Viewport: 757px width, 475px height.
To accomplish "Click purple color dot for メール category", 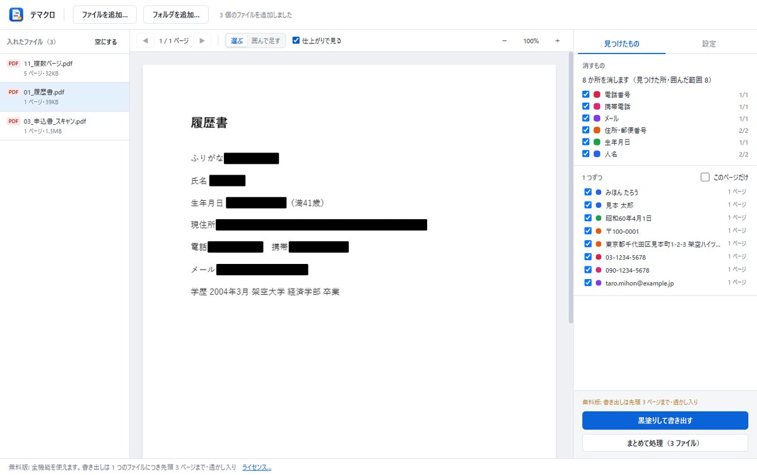I will tap(597, 118).
